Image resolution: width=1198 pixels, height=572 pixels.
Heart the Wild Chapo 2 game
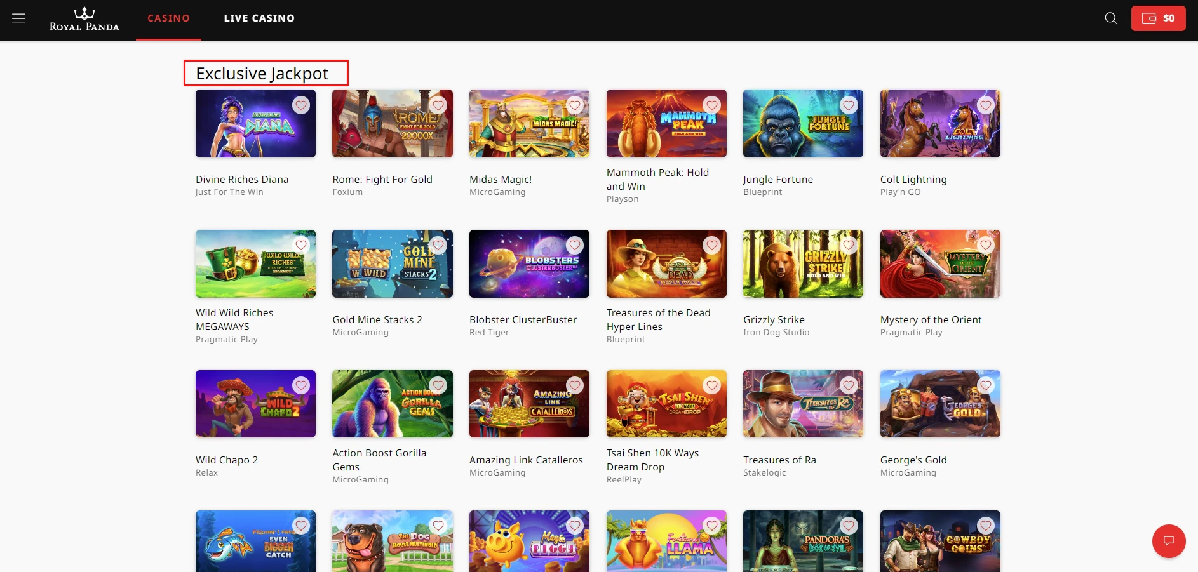coord(301,385)
